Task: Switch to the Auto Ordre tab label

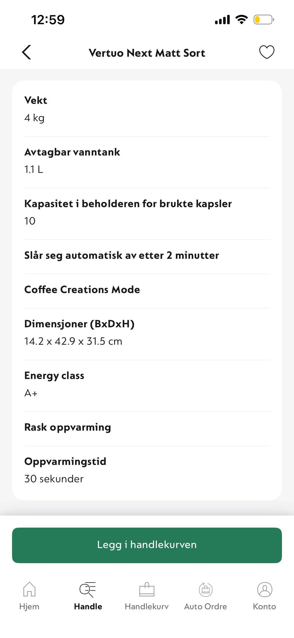Action: (205, 606)
